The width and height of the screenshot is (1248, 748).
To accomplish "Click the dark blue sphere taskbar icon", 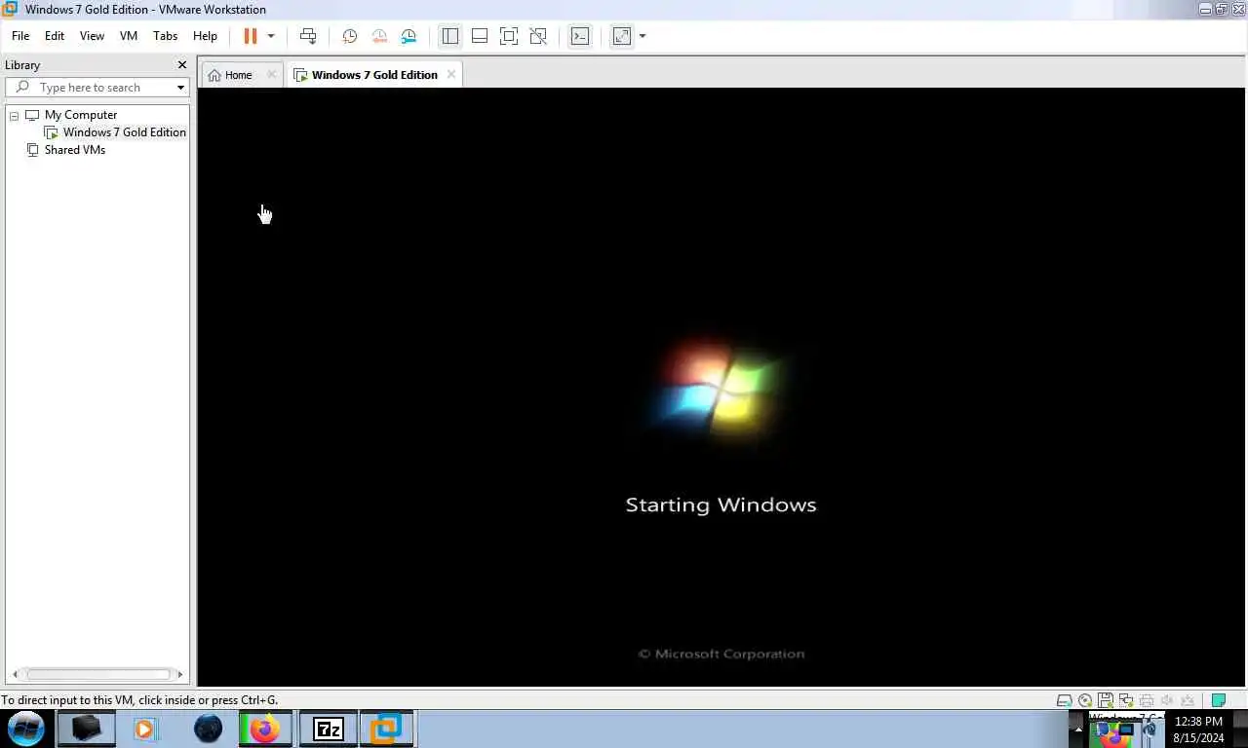I will point(208,729).
